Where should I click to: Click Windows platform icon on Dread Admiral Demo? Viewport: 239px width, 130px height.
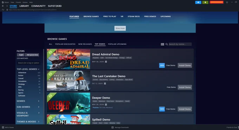[106, 62]
